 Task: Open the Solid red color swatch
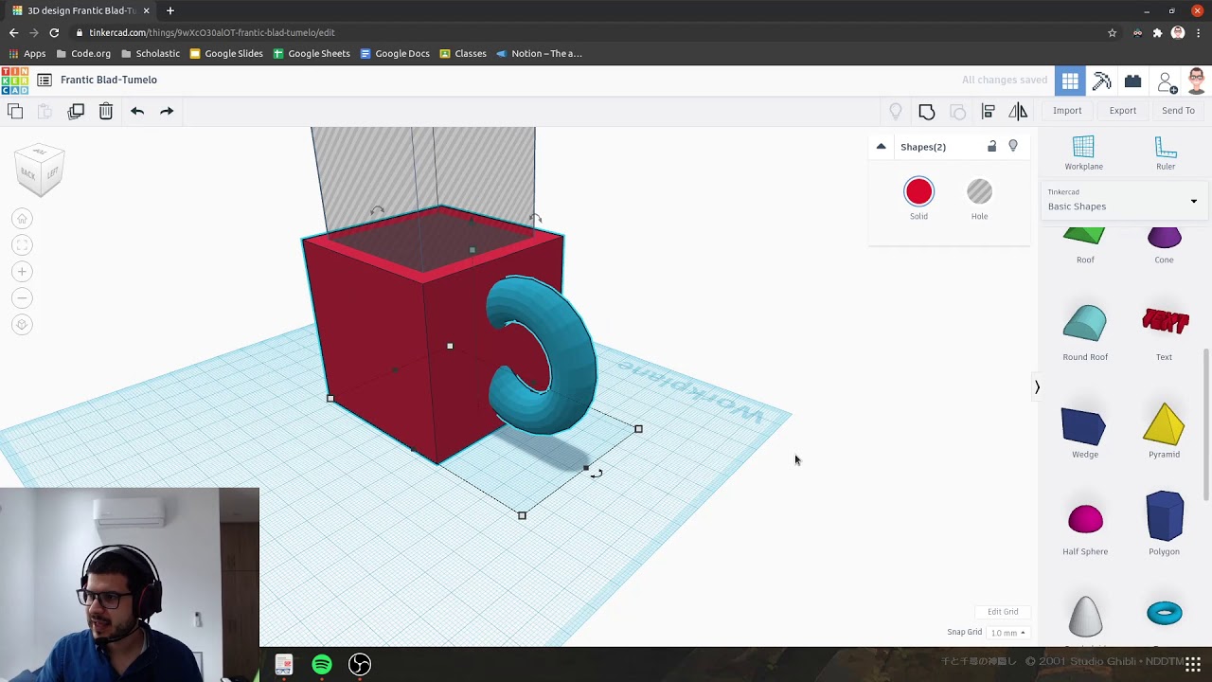point(918,192)
